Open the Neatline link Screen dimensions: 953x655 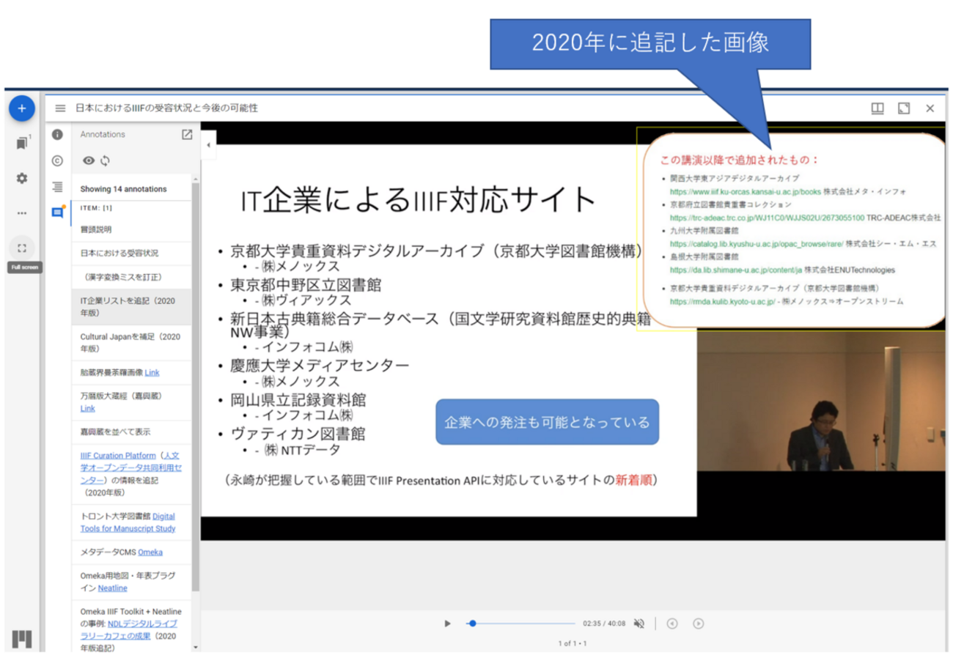tap(112, 588)
